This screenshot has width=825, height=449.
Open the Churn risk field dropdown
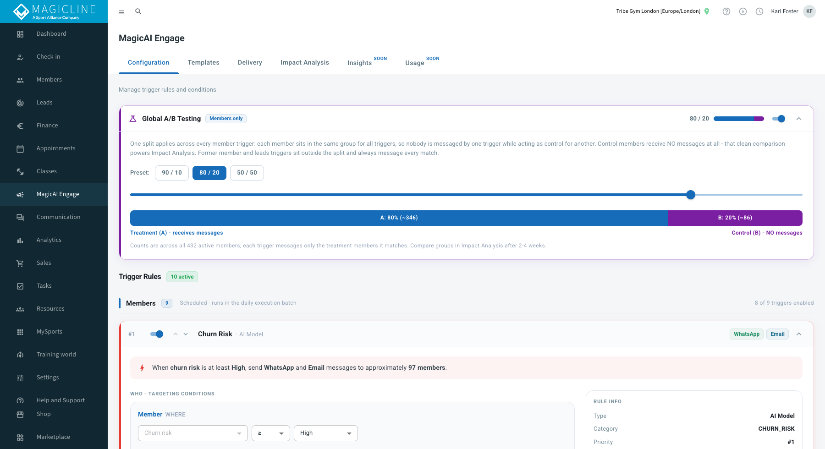point(193,433)
